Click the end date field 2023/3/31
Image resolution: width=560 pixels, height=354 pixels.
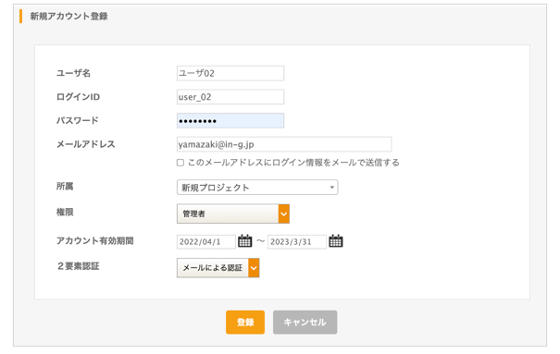(x=297, y=242)
